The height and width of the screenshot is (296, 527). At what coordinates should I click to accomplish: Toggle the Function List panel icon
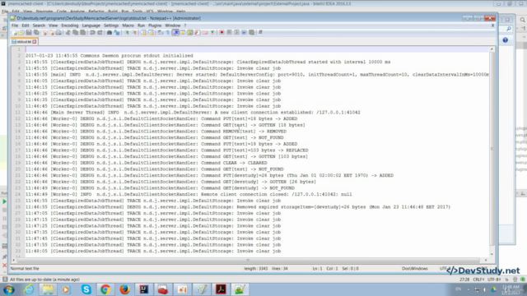pyautogui.click(x=198, y=32)
